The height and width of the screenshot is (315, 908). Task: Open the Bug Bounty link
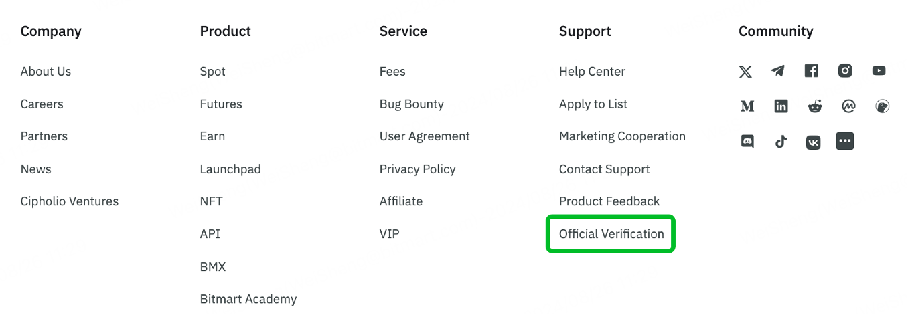click(411, 104)
